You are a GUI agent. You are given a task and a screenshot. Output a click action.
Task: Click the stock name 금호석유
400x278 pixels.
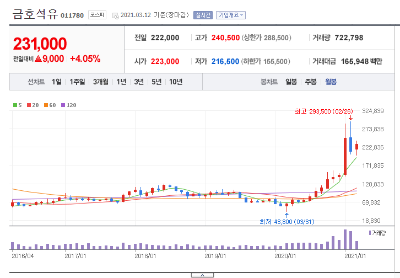click(35, 14)
